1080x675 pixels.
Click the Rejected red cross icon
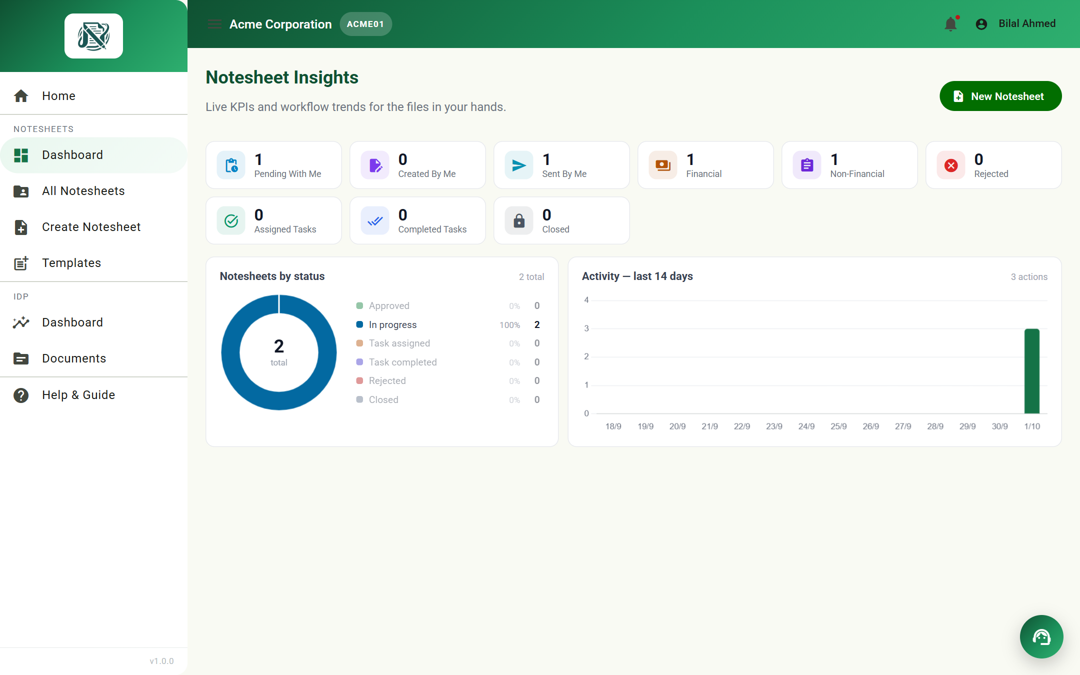[951, 165]
